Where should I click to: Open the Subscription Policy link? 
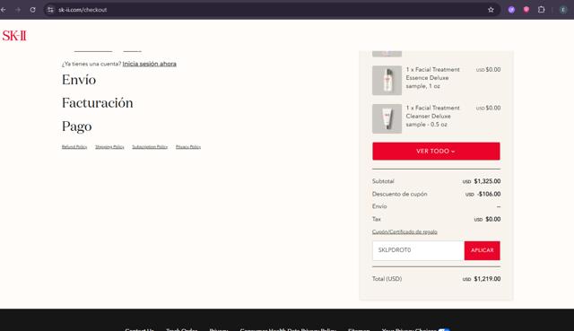tap(150, 147)
